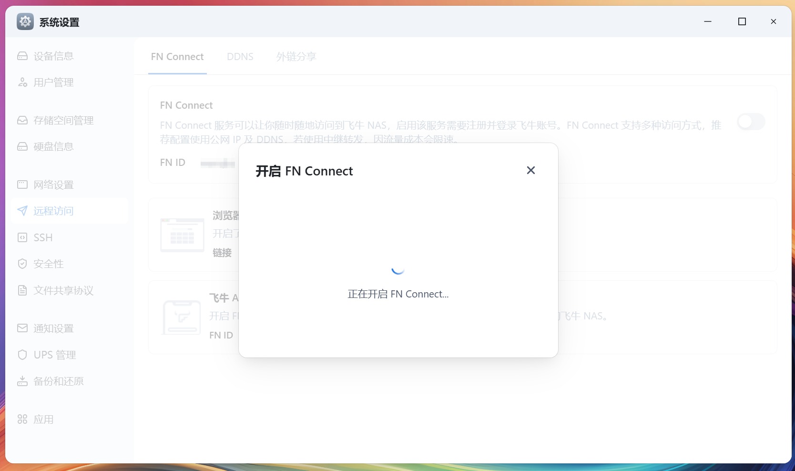Enable the FN Connect service toggle
Screen dimensions: 795x471
751,122
